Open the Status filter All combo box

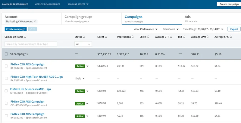83,44
